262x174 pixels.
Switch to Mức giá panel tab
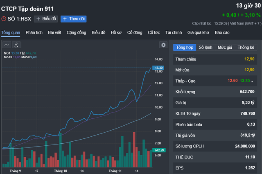coord(225,47)
